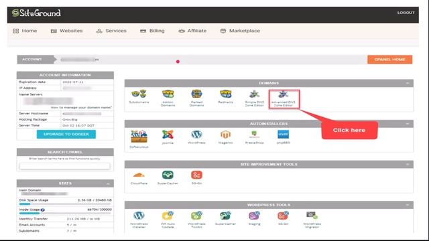429x241 pixels.
Task: Click the Inode Usage progress bar
Action: click(65, 213)
